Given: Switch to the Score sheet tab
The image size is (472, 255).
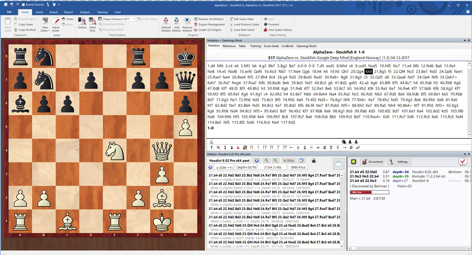Looking at the screenshot, I should (x=271, y=46).
